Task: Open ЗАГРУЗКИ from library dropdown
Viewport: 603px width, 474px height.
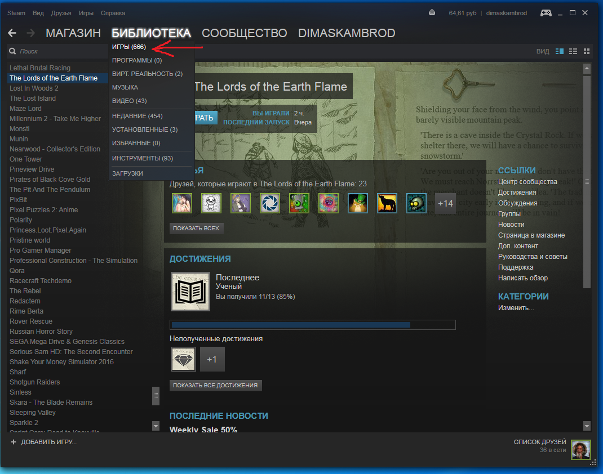Action: coord(127,173)
